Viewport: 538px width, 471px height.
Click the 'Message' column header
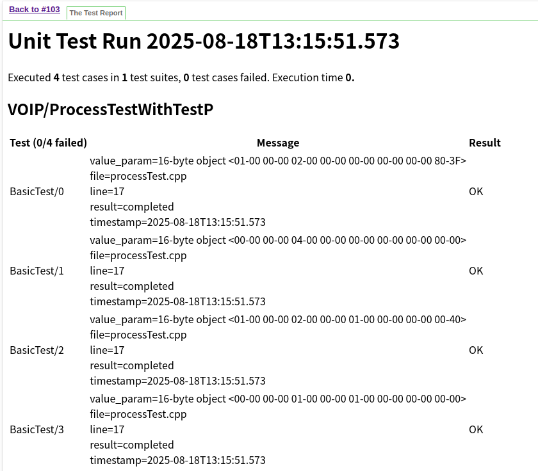277,143
